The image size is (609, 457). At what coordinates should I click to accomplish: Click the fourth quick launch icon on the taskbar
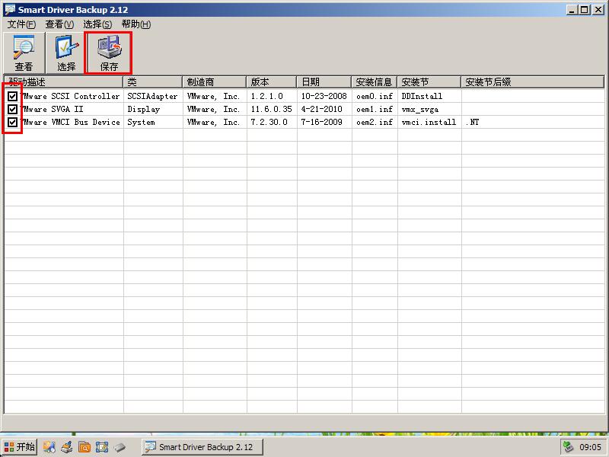pyautogui.click(x=102, y=447)
